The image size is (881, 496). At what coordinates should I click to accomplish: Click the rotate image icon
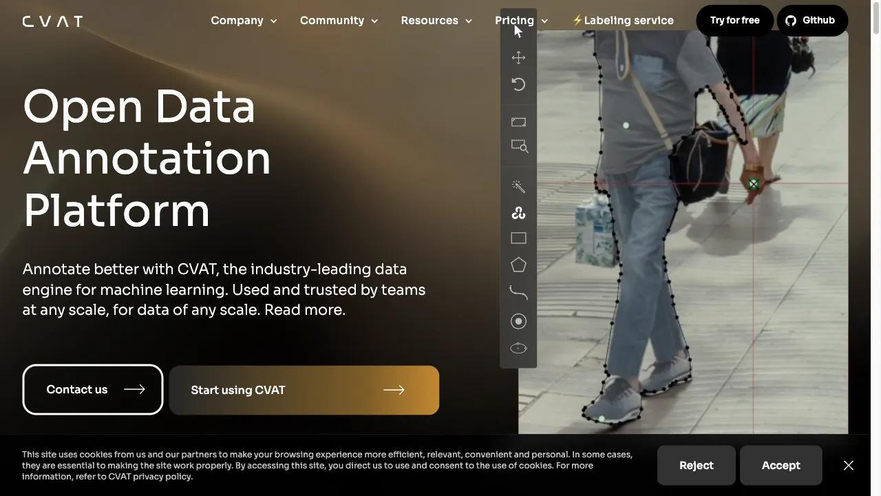[x=518, y=85]
